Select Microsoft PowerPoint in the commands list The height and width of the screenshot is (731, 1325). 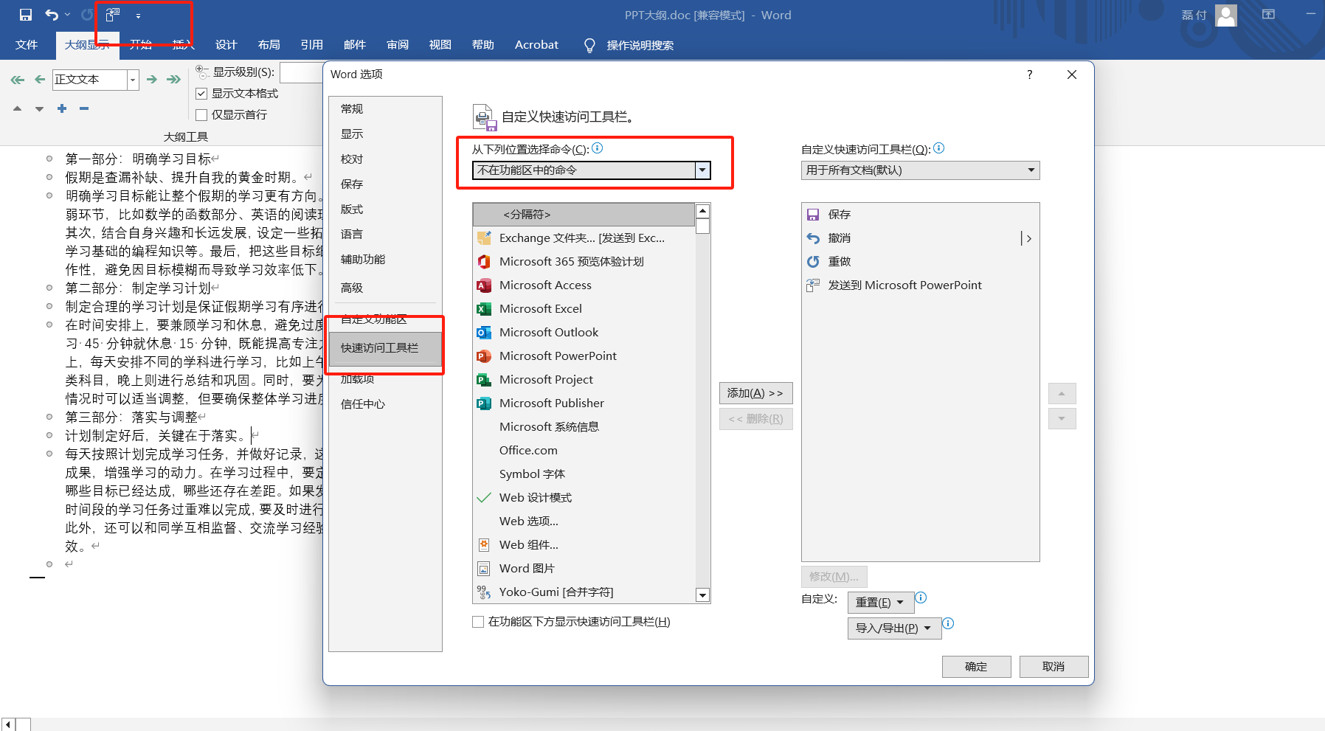click(584, 356)
